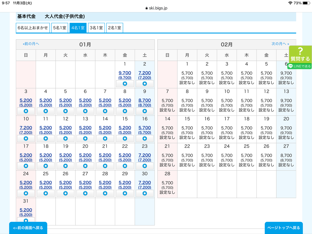Click 設定なし text under February 13
The image size is (312, 234).
286,110
